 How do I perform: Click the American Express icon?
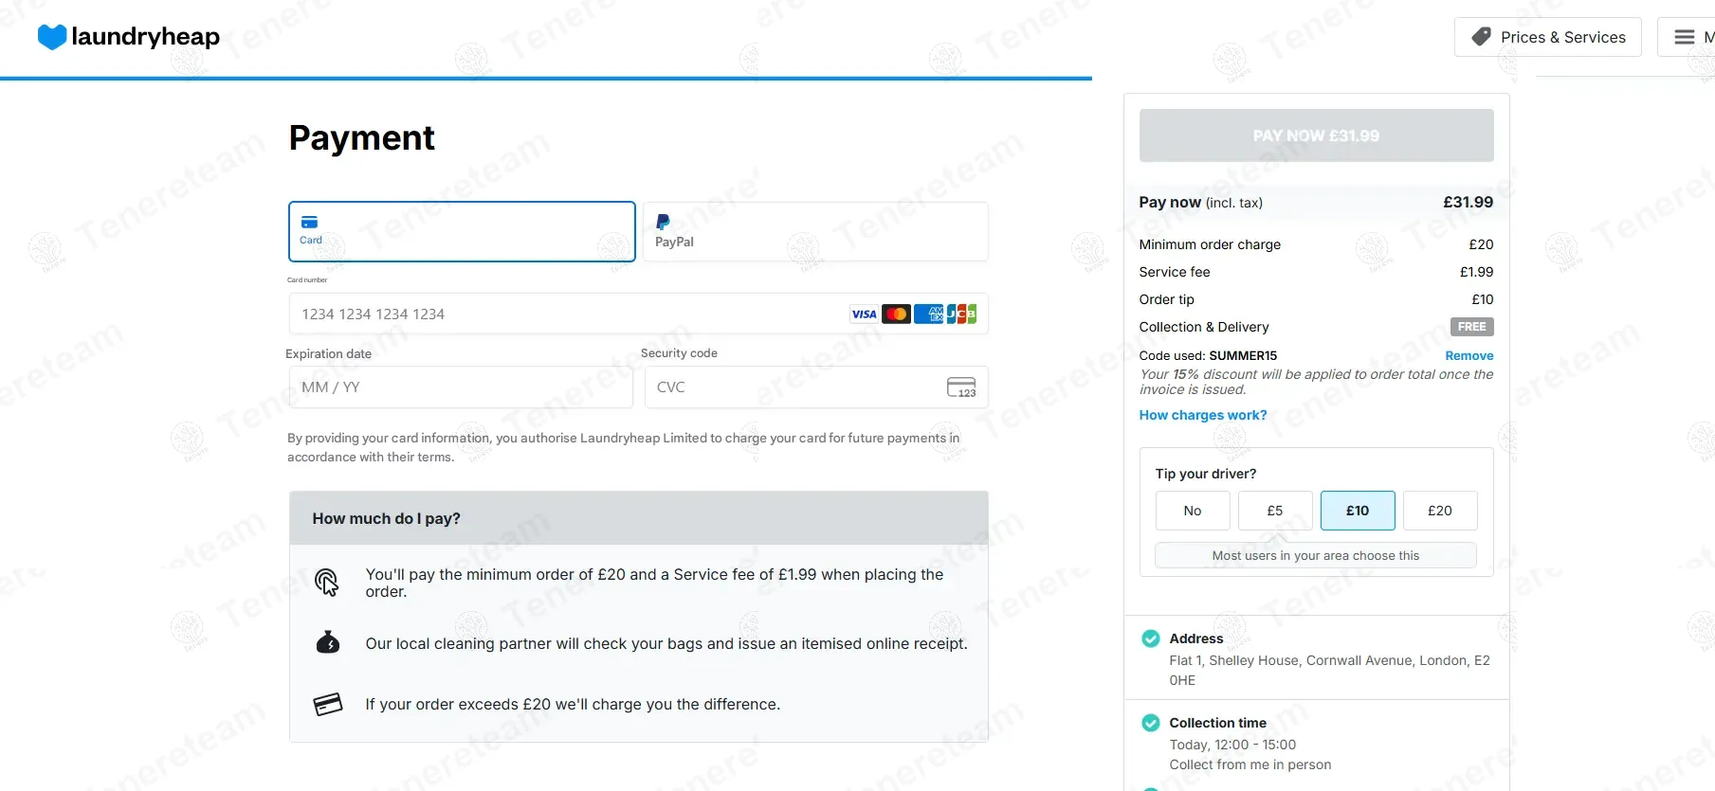(929, 314)
